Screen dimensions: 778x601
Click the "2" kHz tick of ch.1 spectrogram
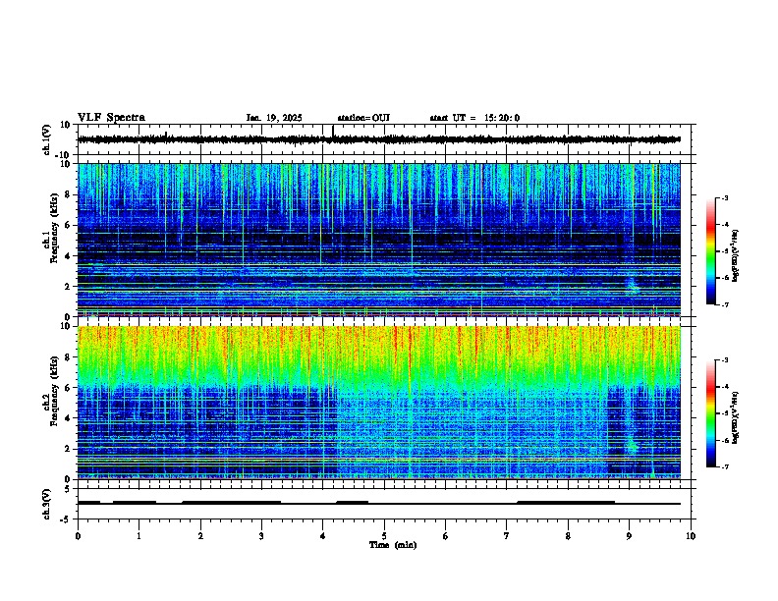point(68,287)
